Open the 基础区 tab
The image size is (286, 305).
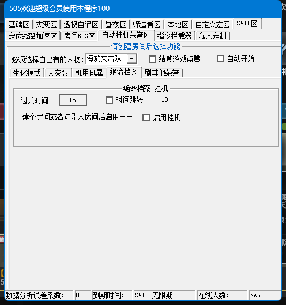tap(18, 25)
